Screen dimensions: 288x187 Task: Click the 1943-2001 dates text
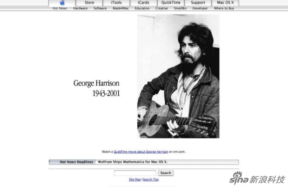106,93
